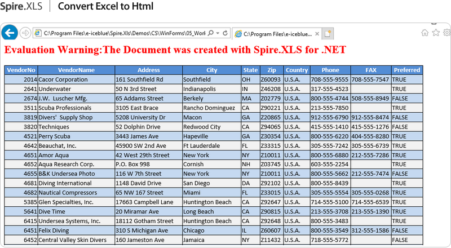Close the current browser tab
This screenshot has width=451, height=248.
point(317,33)
